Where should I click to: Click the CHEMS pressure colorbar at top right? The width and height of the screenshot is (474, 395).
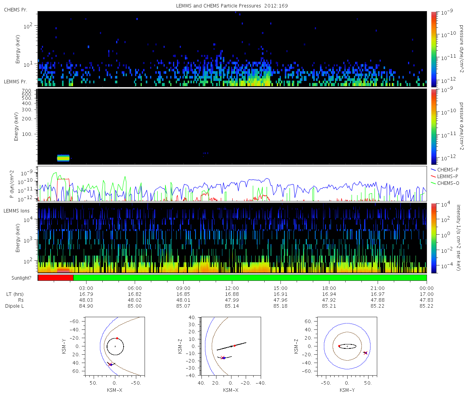(434, 49)
